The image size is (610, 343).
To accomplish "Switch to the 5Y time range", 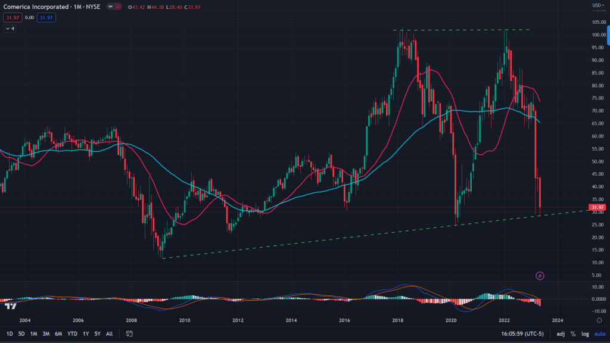I will click(x=97, y=334).
